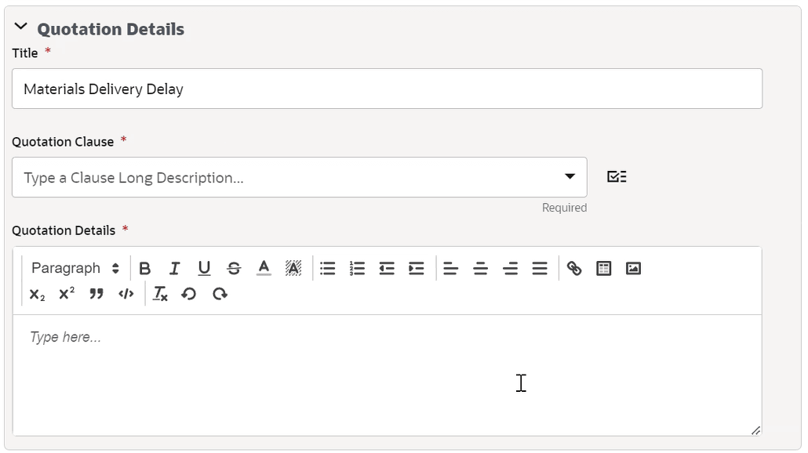Screen dimensions: 808x453
Task: Create a bulleted list
Action: point(327,268)
